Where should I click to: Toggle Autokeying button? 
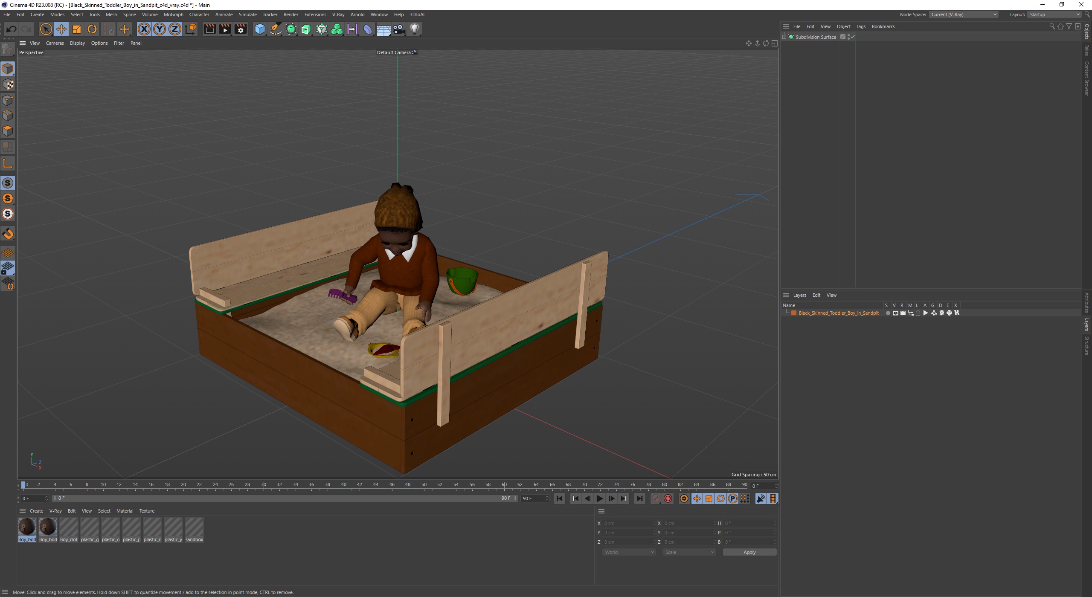click(x=668, y=498)
